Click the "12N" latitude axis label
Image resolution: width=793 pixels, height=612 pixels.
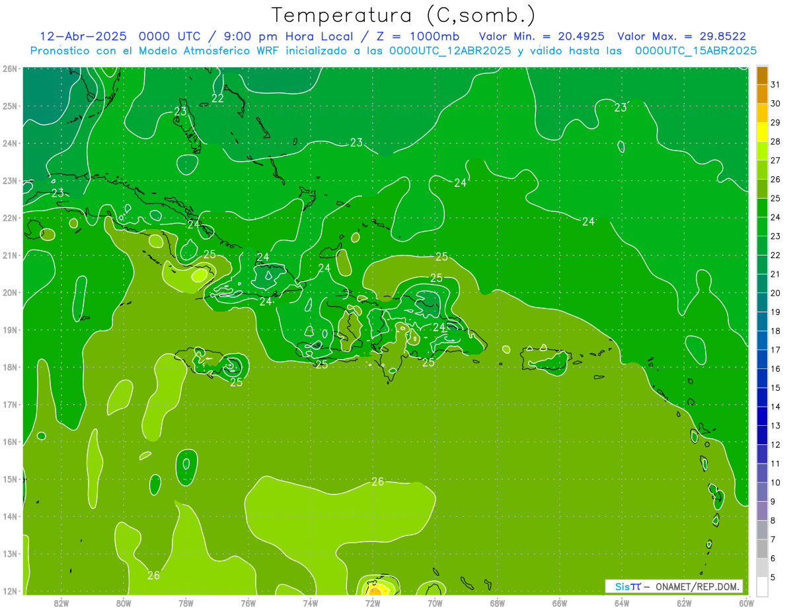tap(9, 591)
